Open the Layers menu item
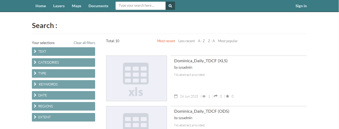339x129 pixels. click(59, 6)
